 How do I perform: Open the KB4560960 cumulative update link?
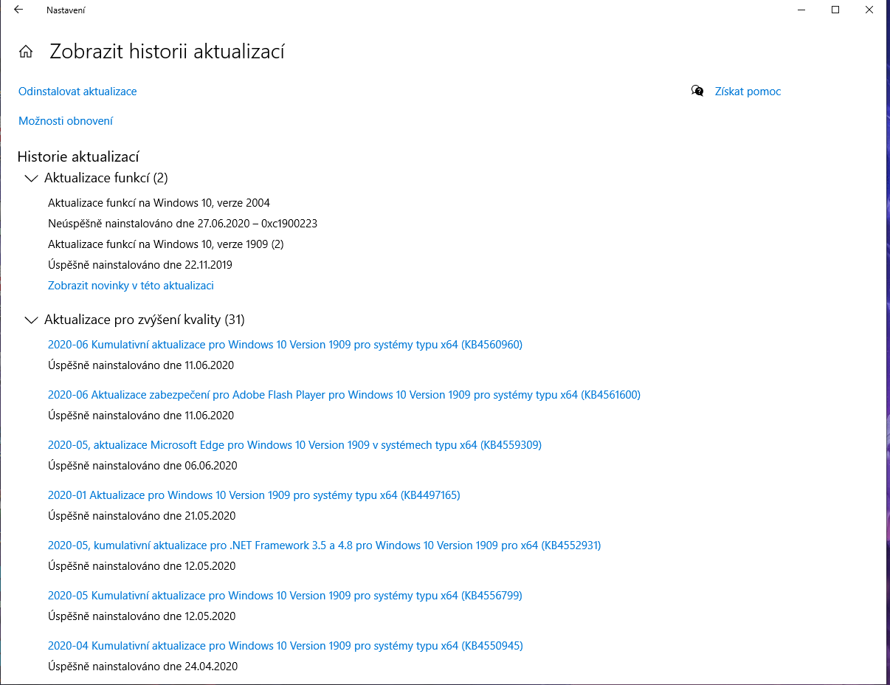[x=285, y=344]
